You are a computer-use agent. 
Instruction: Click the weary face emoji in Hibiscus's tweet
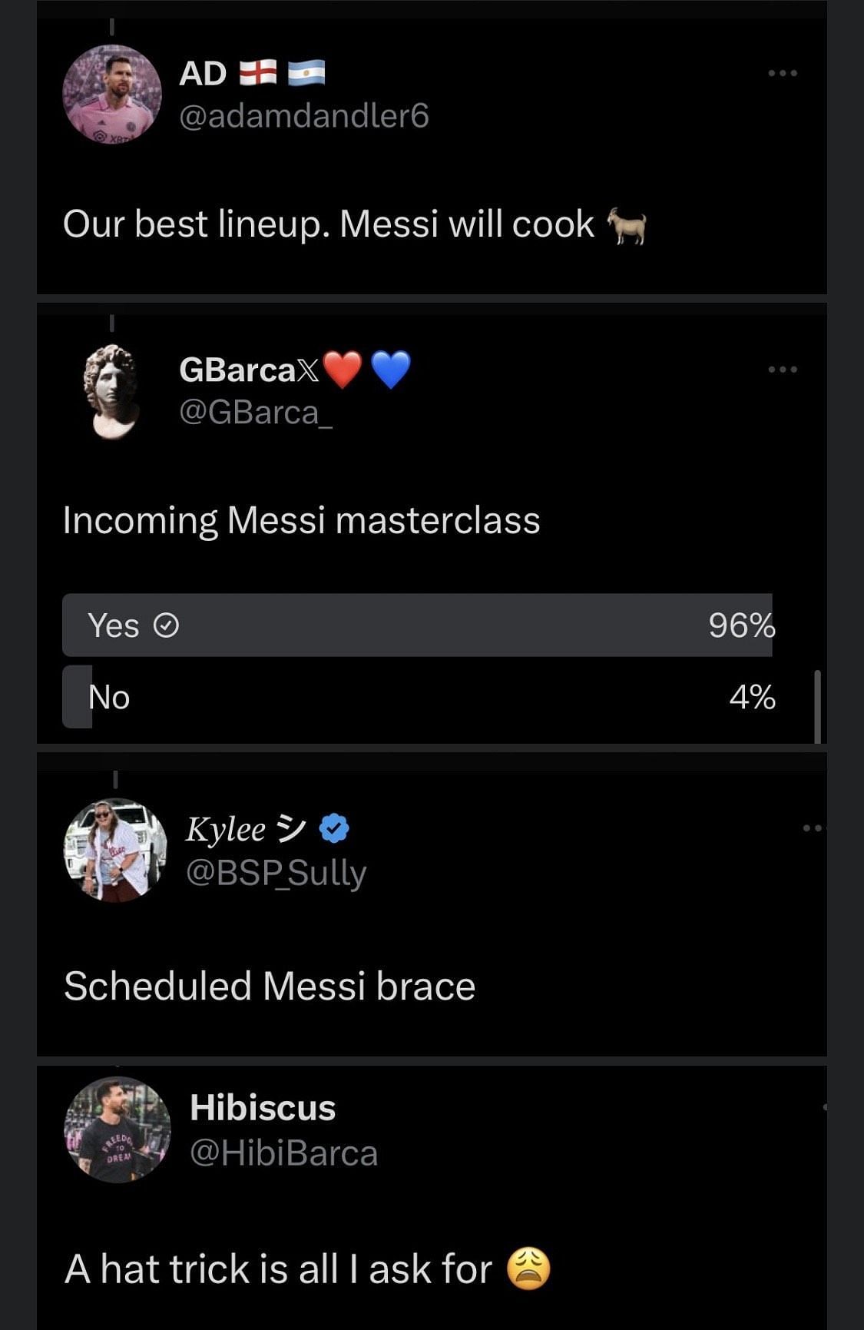tap(528, 1269)
